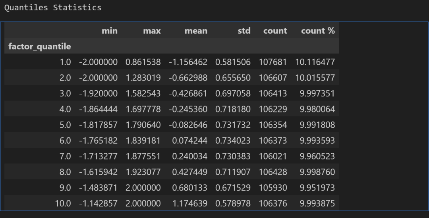Click std value 0.655650
Image resolution: width=429 pixels, height=218 pixels.
233,78
